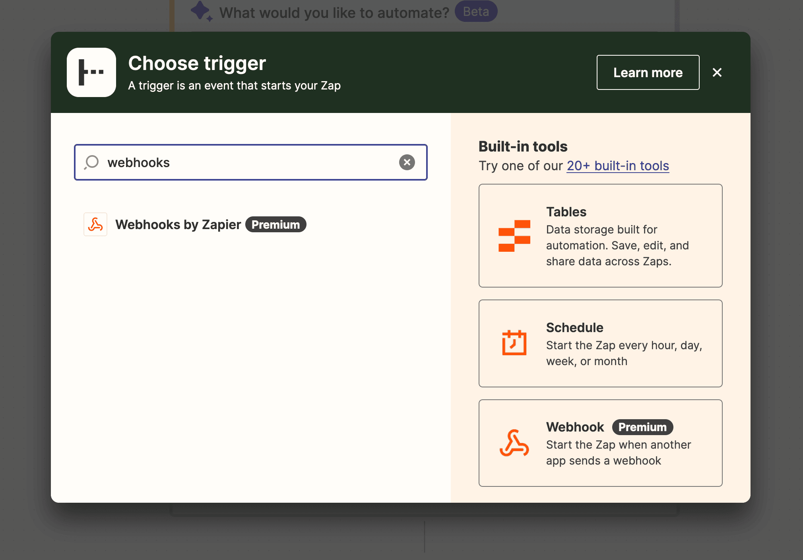Open the 20+ built-in tools link
Image resolution: width=803 pixels, height=560 pixels.
click(617, 166)
